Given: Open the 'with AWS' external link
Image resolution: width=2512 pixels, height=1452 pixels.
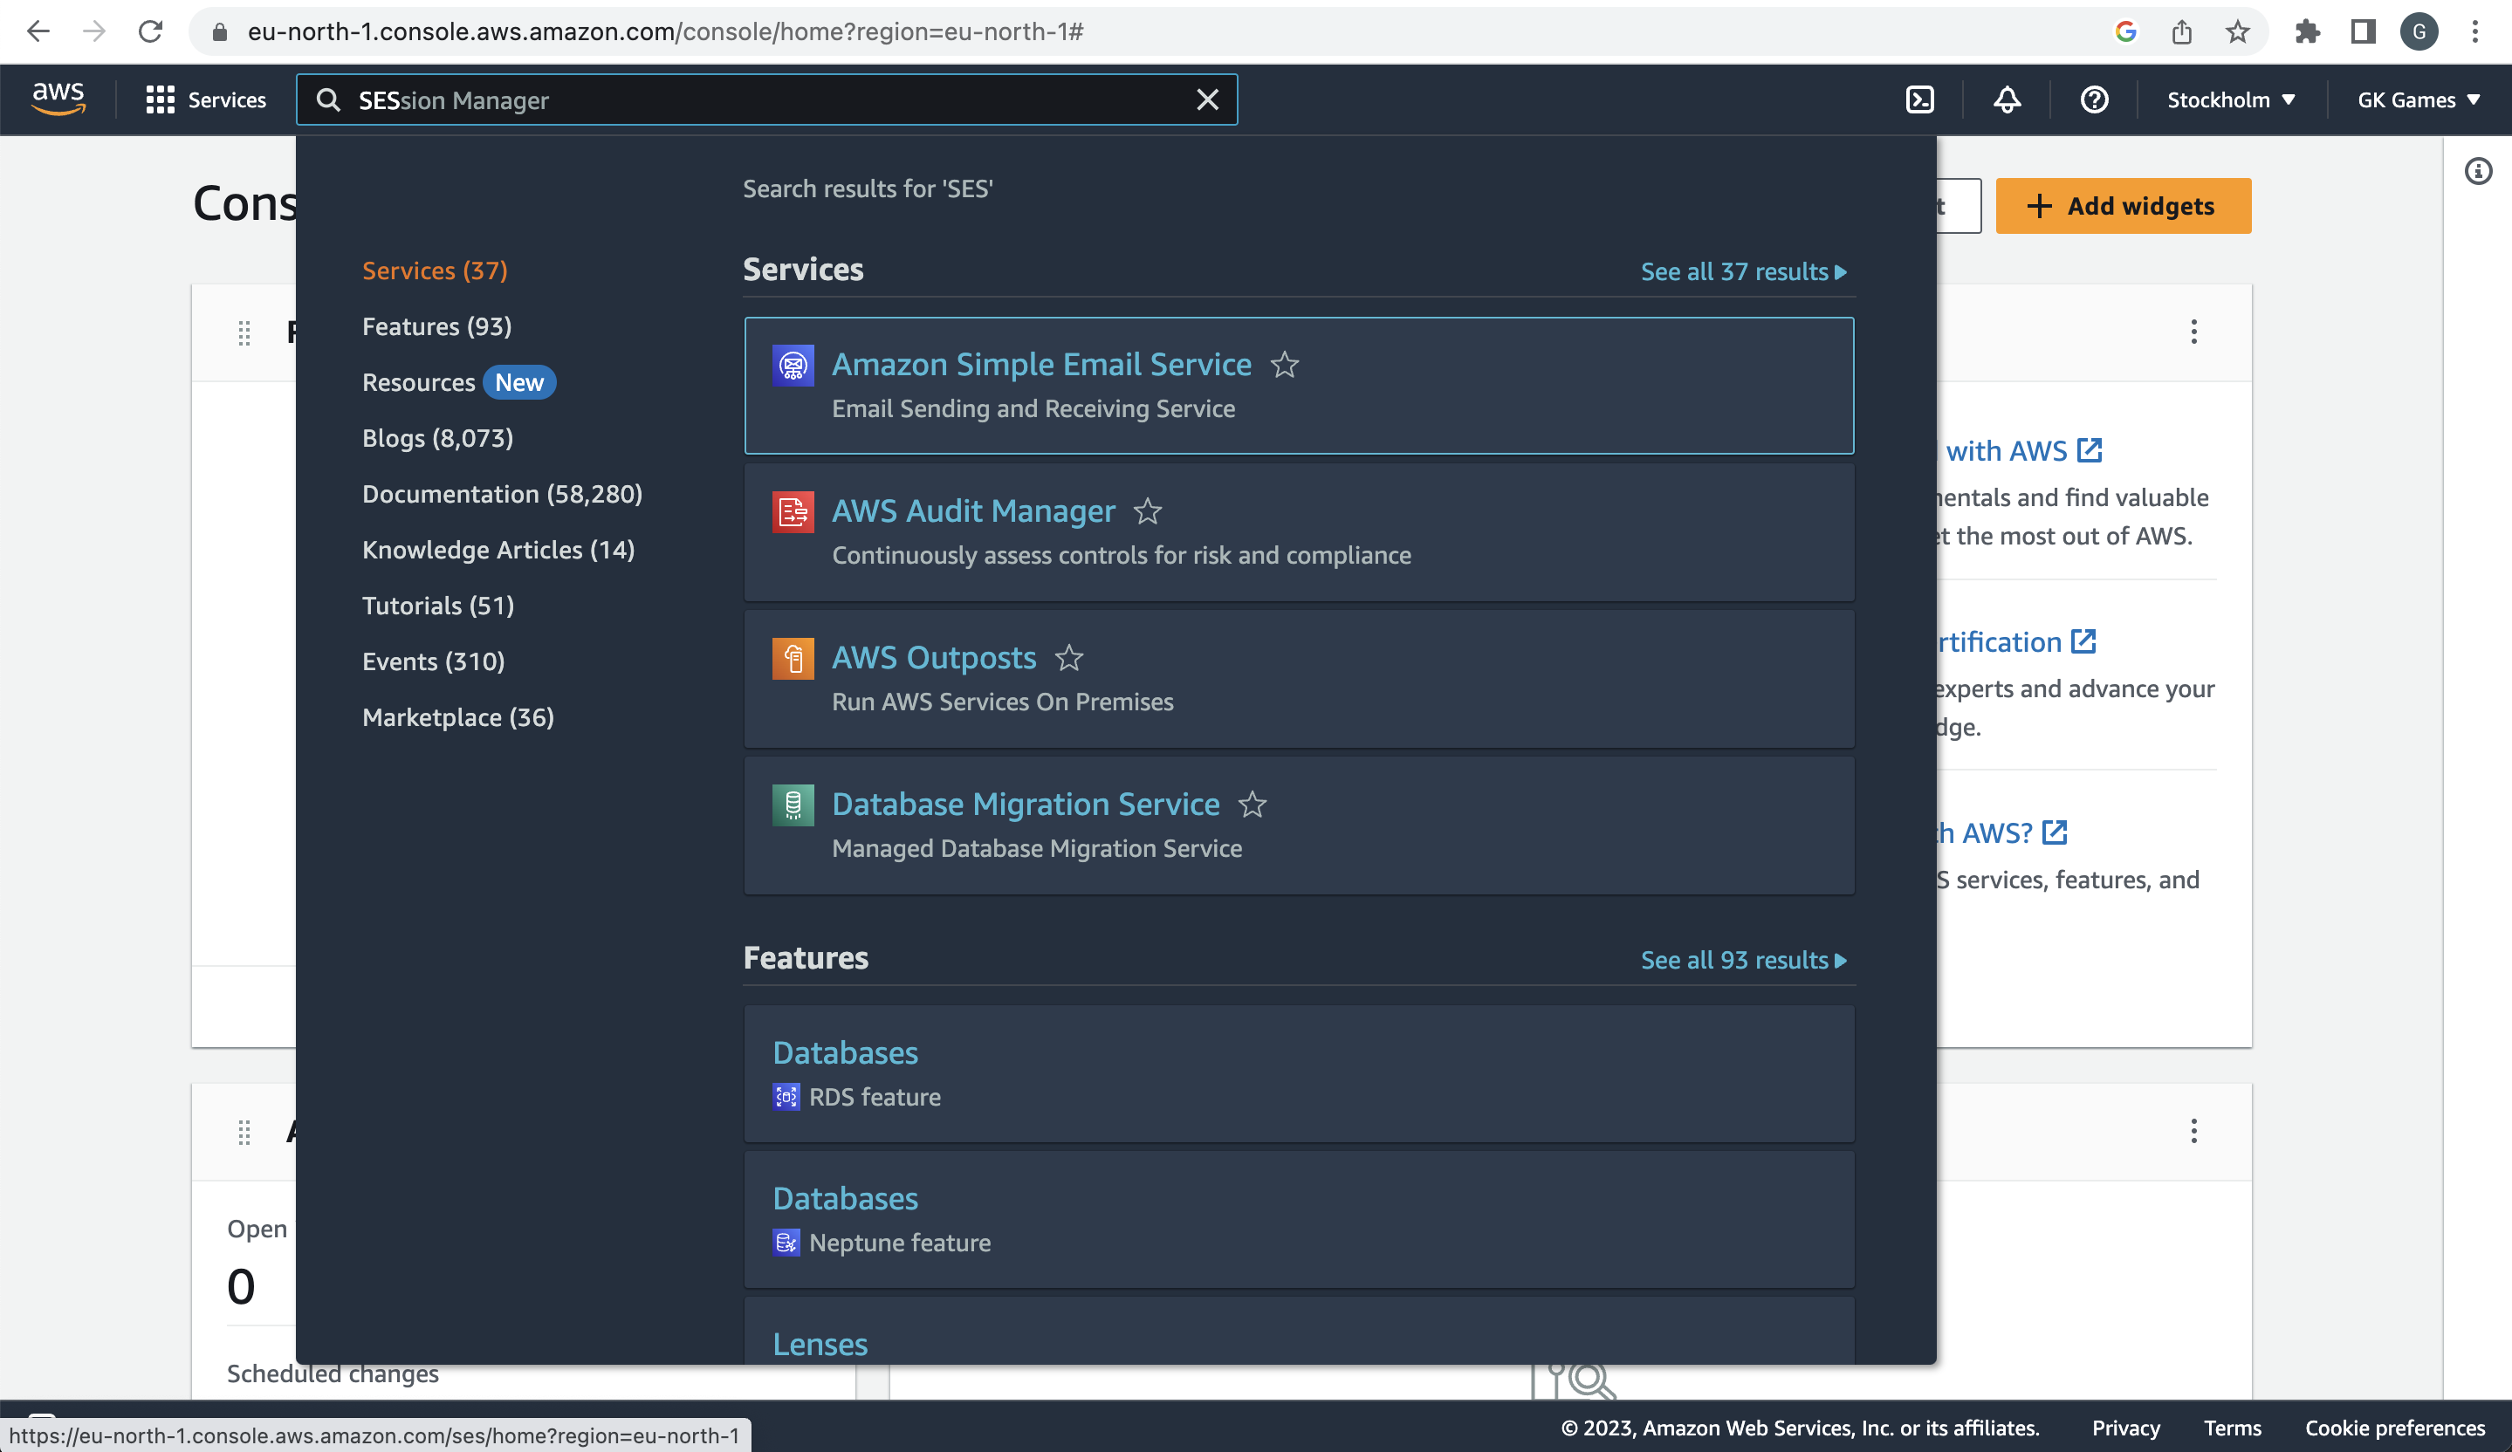Looking at the screenshot, I should pos(2023,450).
